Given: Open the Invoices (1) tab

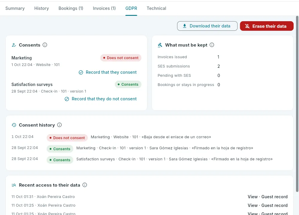Looking at the screenshot, I should pyautogui.click(x=104, y=8).
